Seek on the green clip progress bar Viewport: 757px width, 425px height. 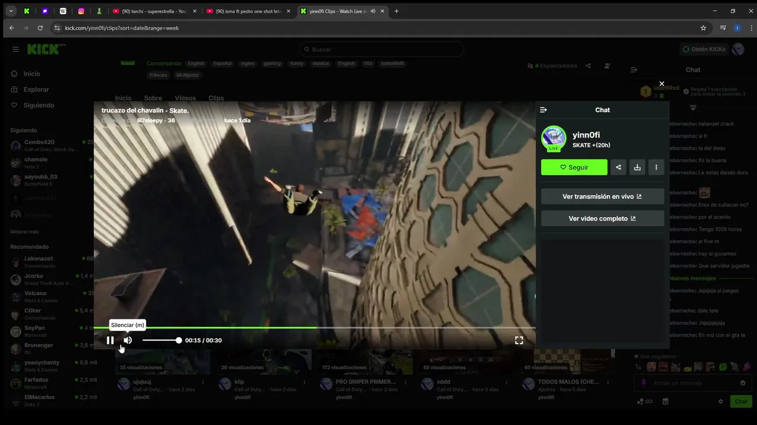315,328
